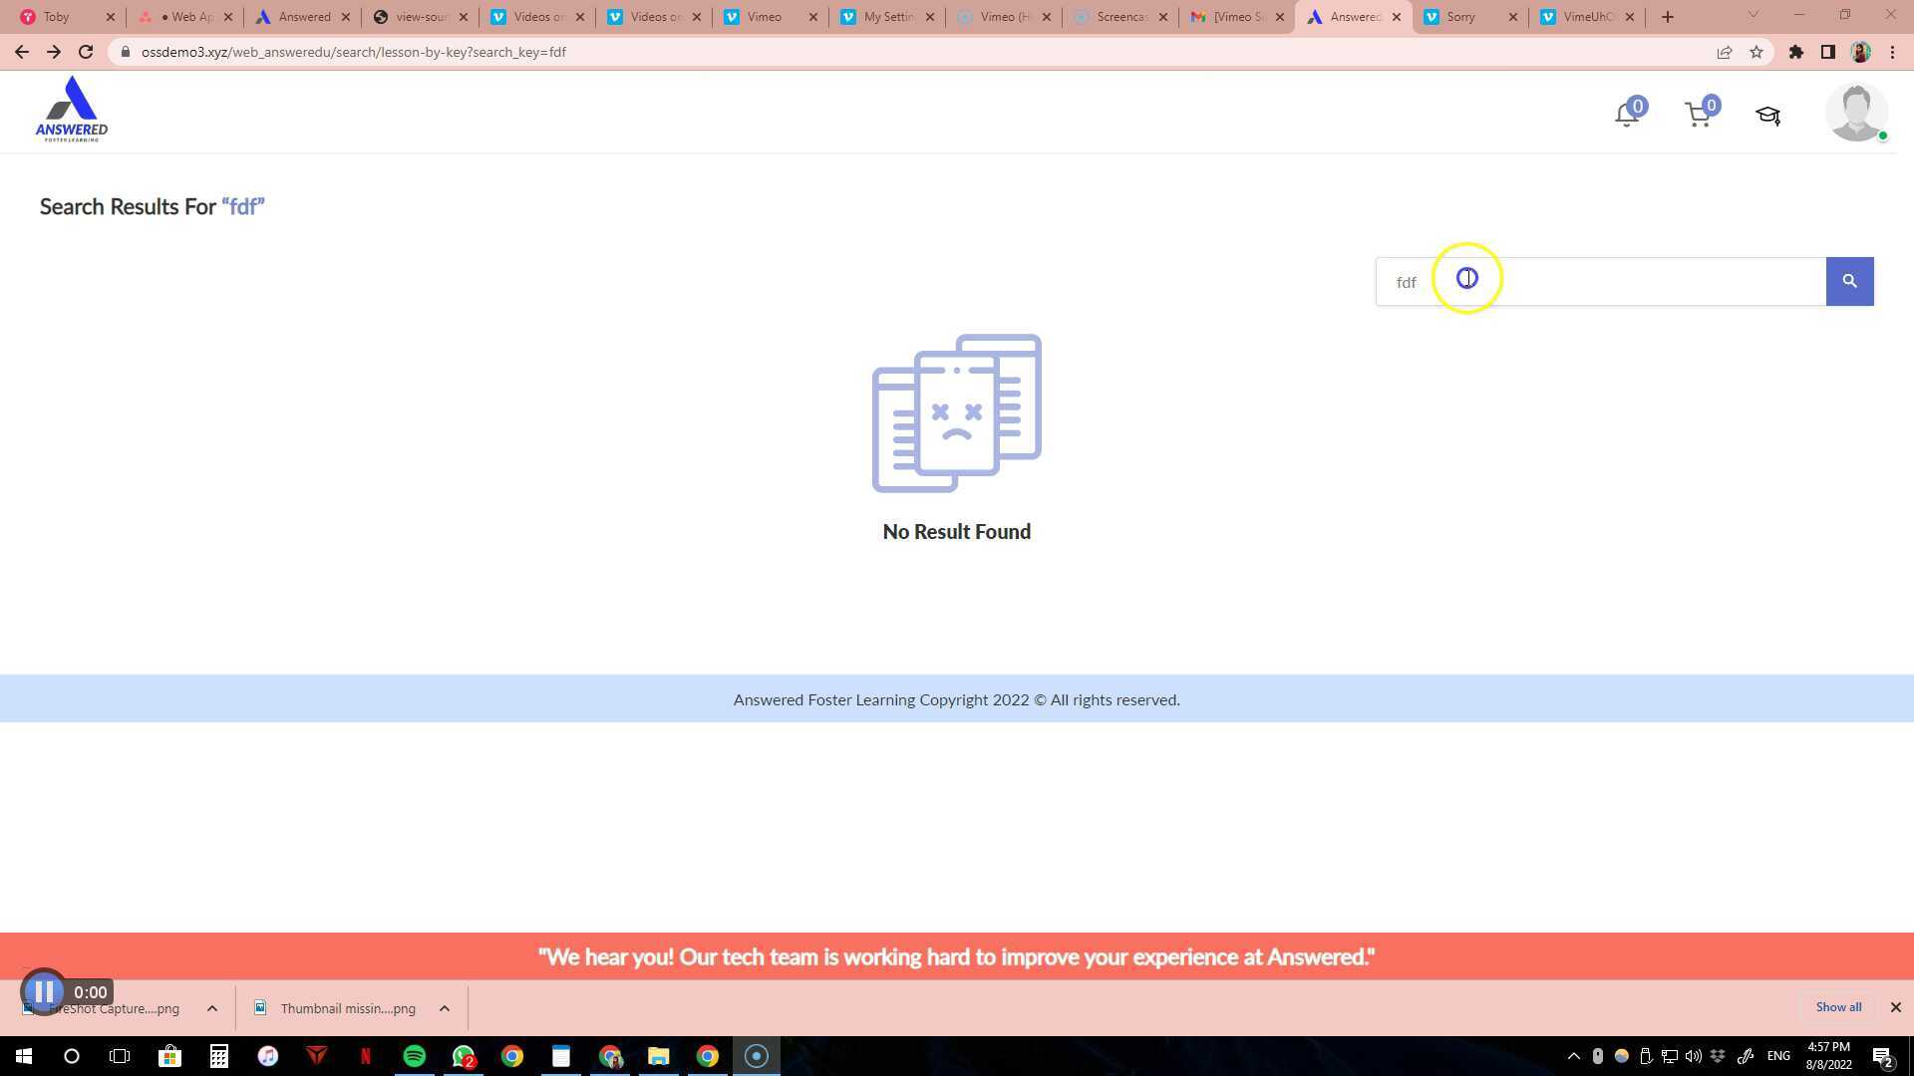The image size is (1914, 1076).
Task: Click the blue search magnifier button
Action: pyautogui.click(x=1849, y=282)
